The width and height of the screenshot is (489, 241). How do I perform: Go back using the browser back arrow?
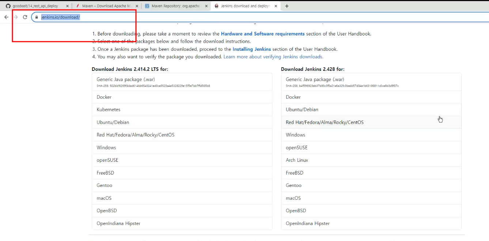(6, 17)
